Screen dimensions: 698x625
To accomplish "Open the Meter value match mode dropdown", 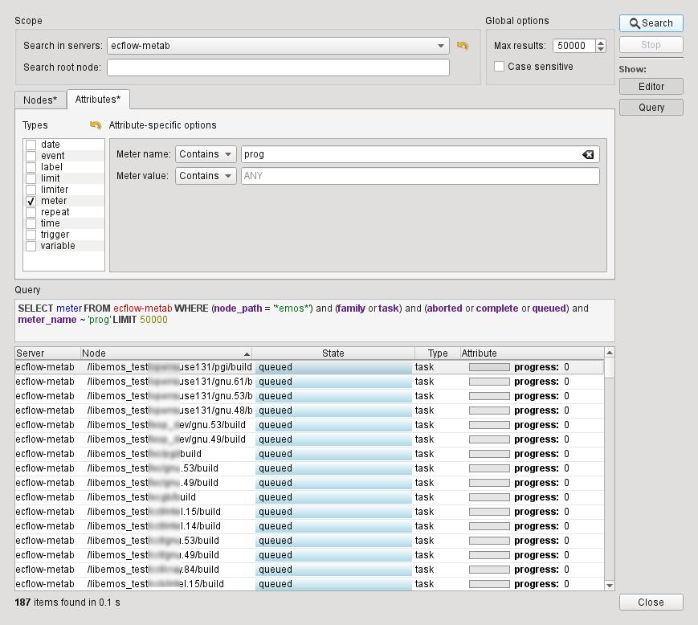I will 206,176.
